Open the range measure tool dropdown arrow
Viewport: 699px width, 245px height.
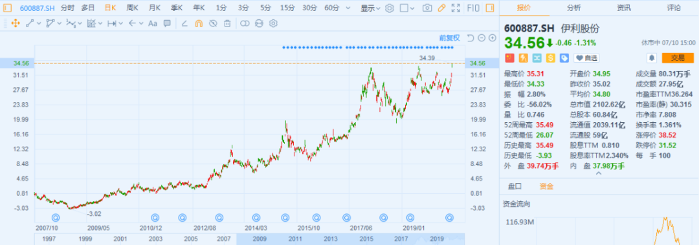pyautogui.click(x=121, y=24)
